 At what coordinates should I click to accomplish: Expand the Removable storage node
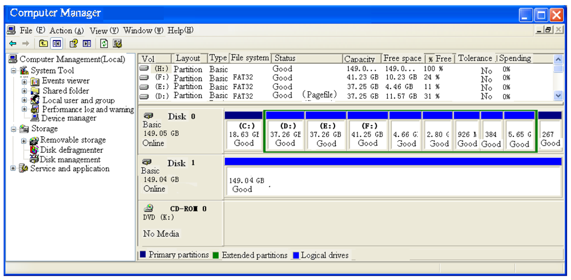(x=24, y=140)
